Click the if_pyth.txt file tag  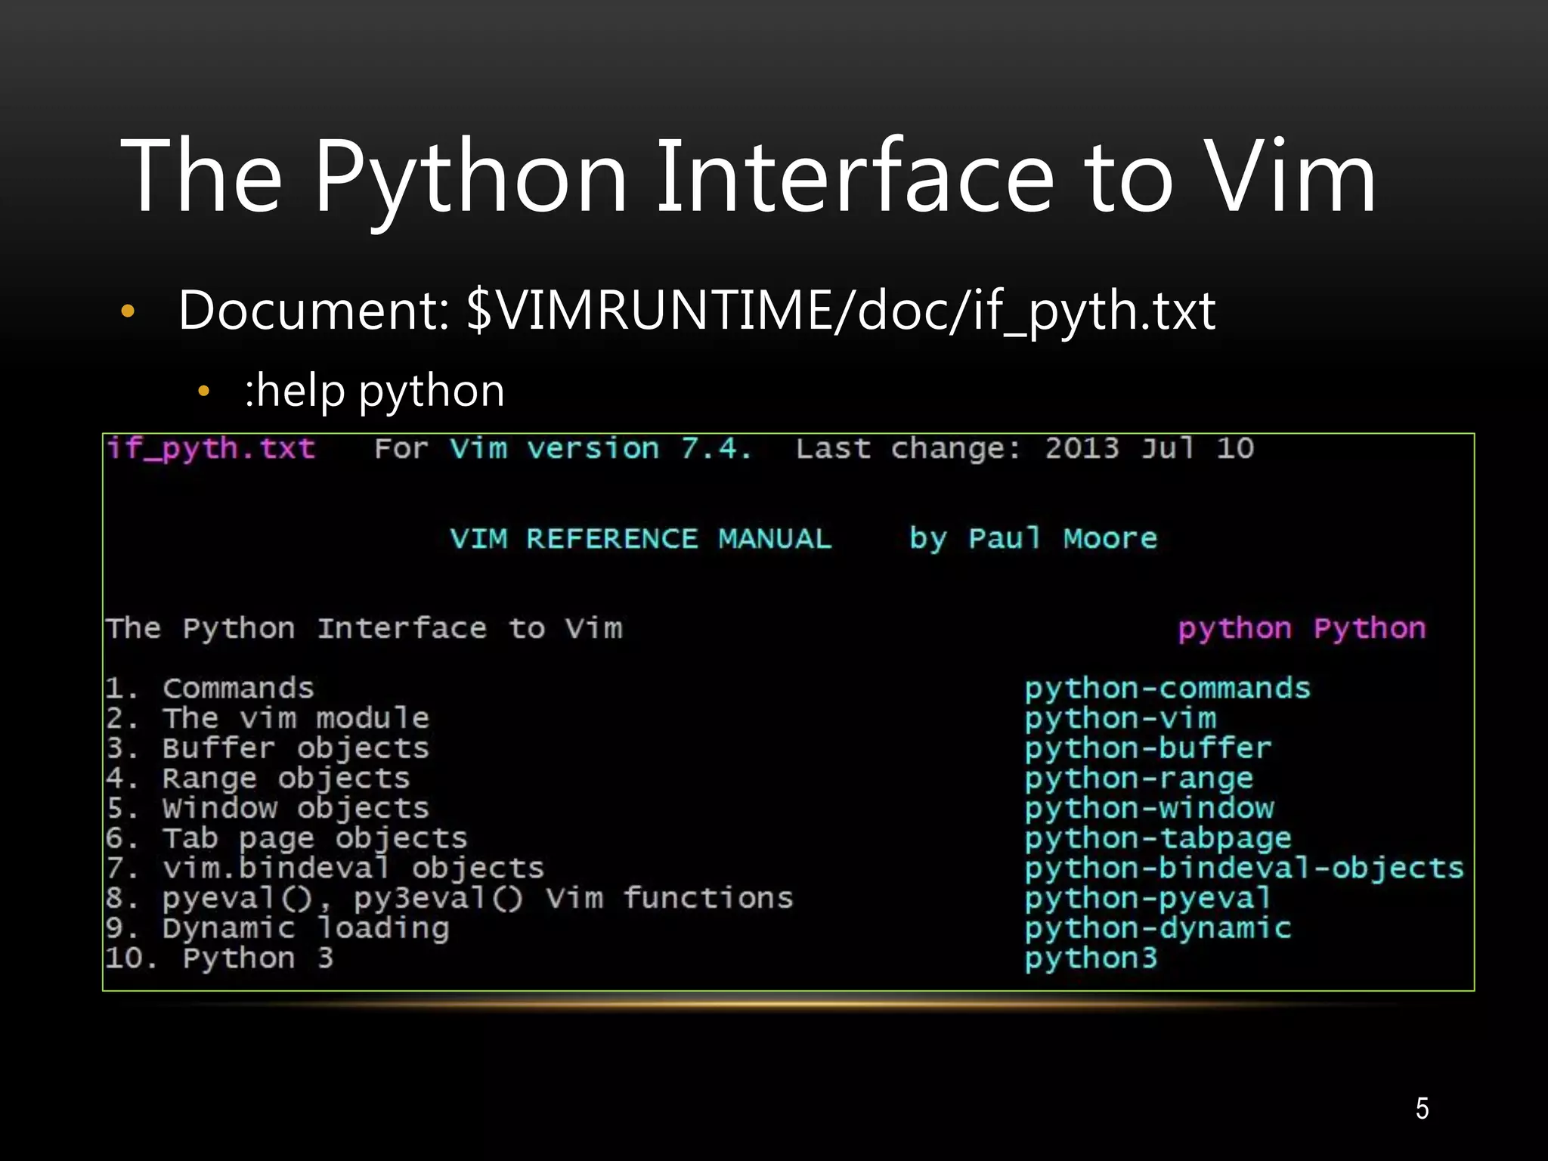click(x=211, y=450)
